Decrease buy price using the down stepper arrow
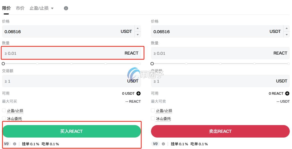Image resolution: width=292 pixels, height=149 pixels. (x=138, y=34)
